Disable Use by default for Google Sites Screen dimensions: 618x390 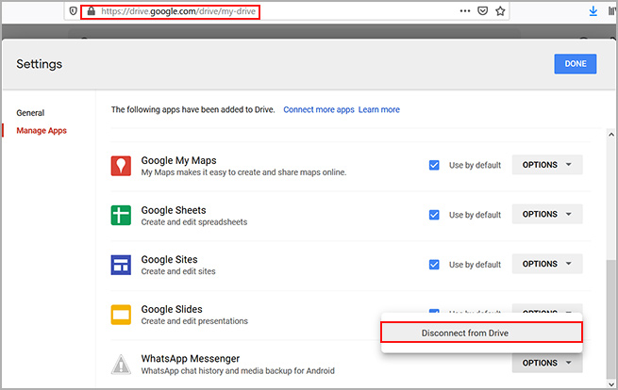coord(434,264)
